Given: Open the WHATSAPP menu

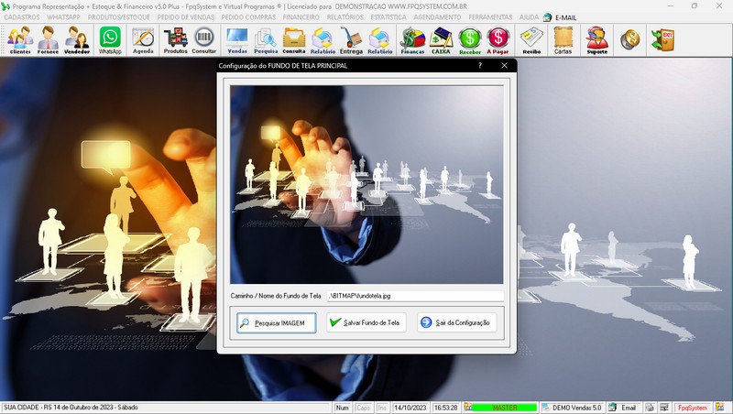Looking at the screenshot, I should pos(63,17).
